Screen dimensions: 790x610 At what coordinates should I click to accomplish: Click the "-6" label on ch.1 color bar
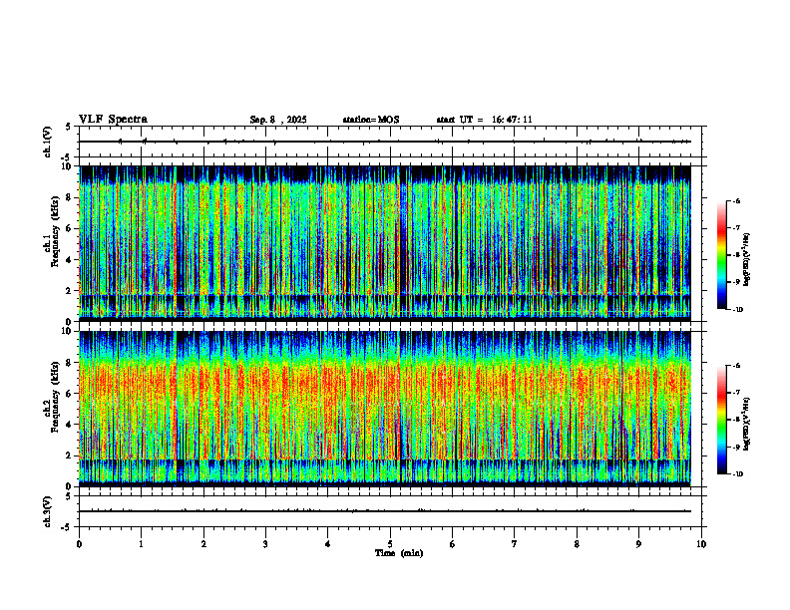pos(736,201)
